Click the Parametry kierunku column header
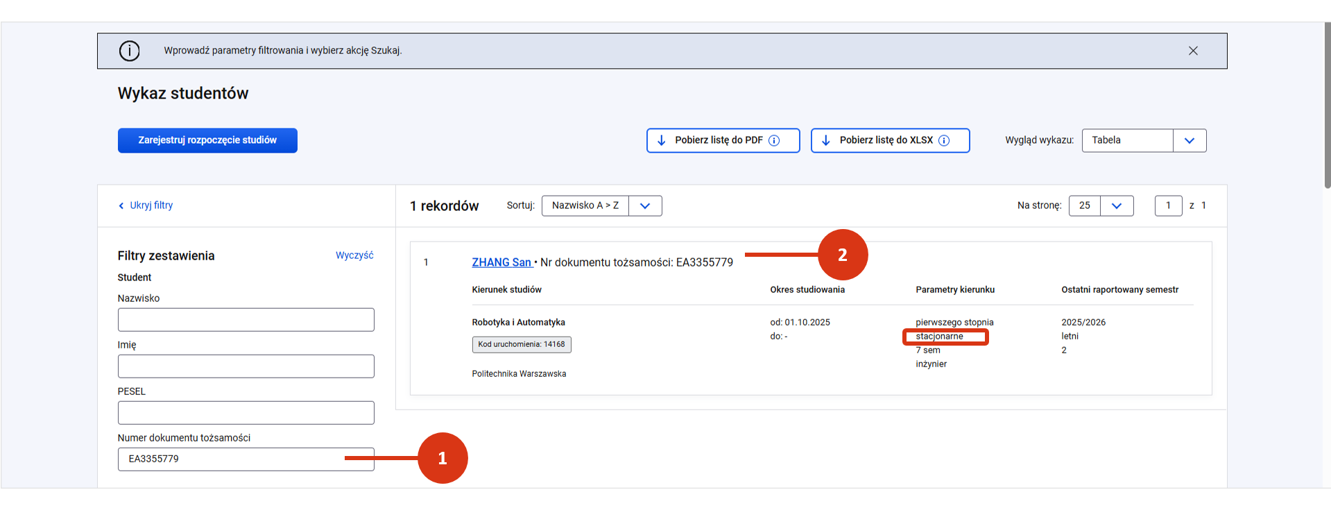 click(955, 289)
